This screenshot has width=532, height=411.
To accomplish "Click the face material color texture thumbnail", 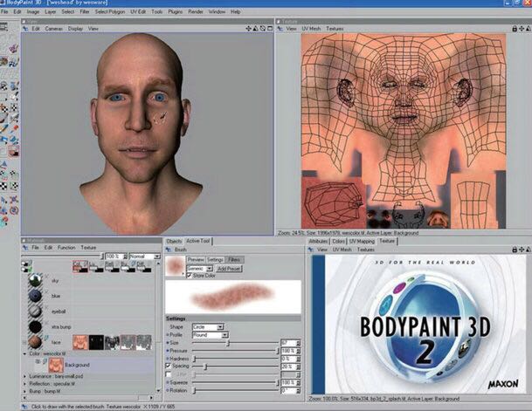I will click(x=80, y=342).
